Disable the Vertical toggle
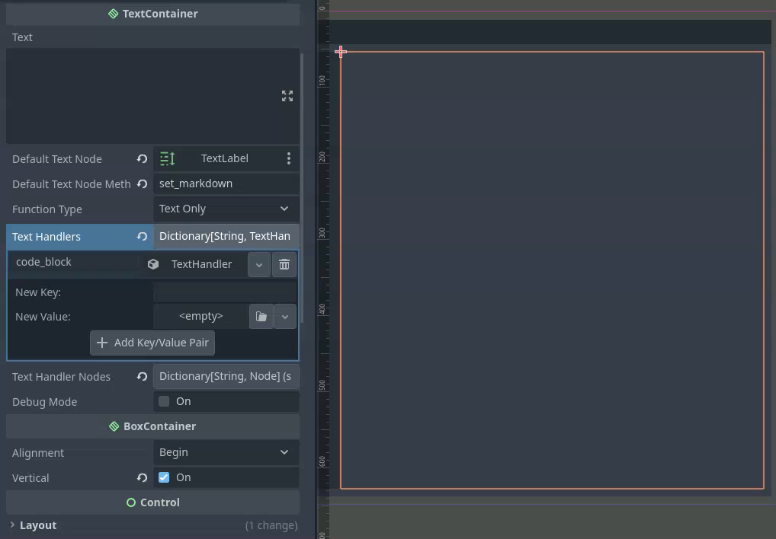 click(164, 477)
